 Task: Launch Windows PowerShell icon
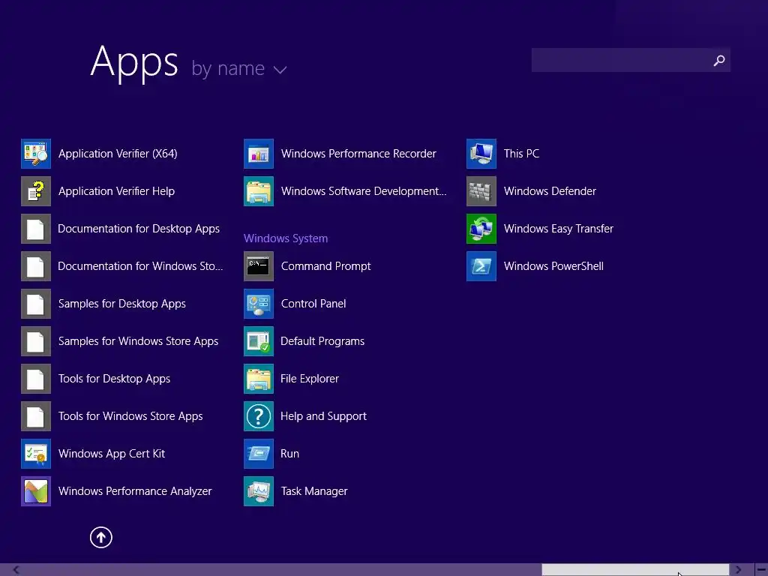(481, 266)
